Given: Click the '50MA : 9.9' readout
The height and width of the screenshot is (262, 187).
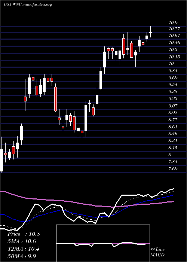Looking at the screenshot, I should [22, 256].
